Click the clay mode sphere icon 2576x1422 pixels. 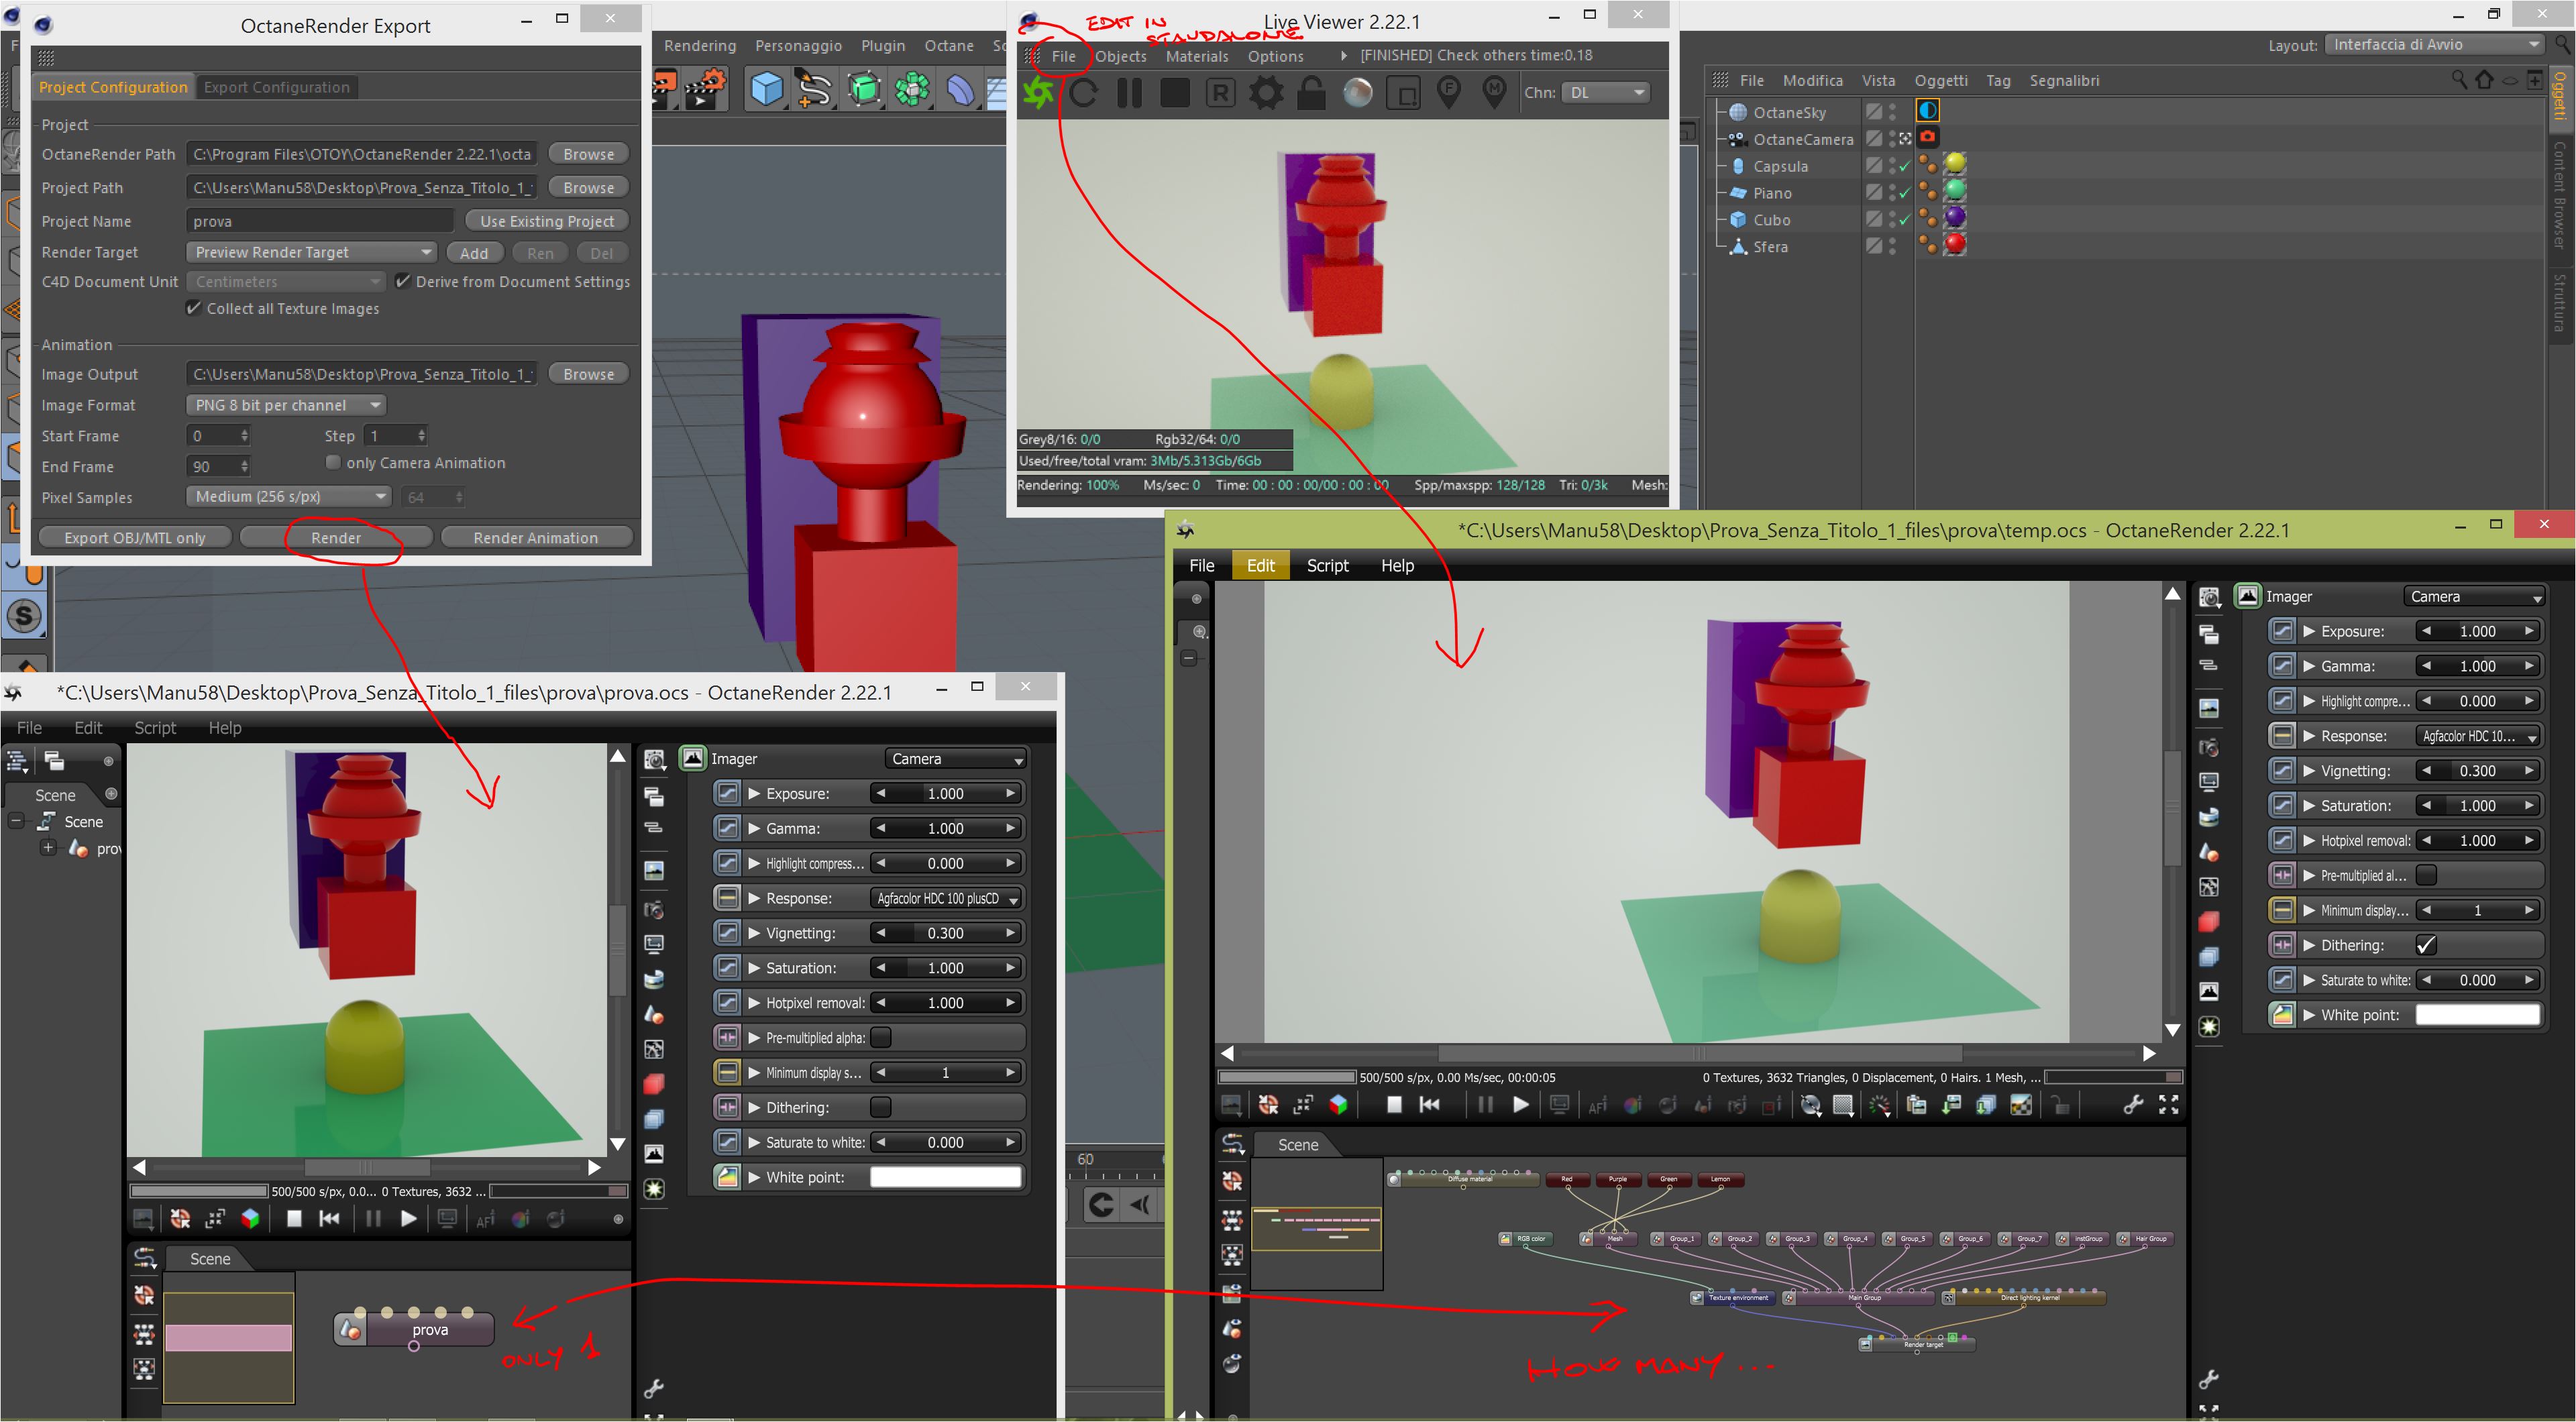point(1357,93)
